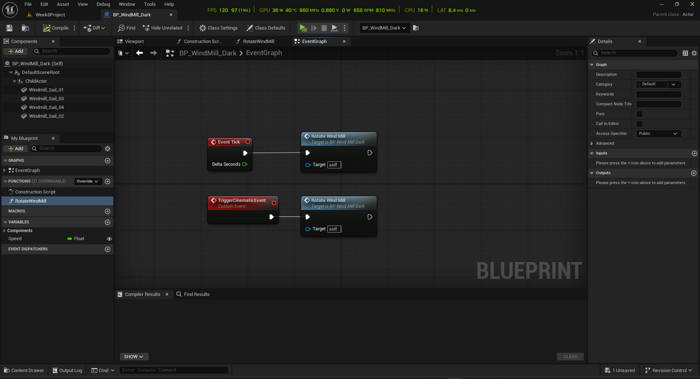
Task: Switch to the Viewport tab
Action: (x=134, y=41)
